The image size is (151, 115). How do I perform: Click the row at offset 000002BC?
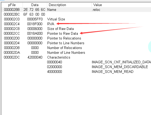pyautogui.click(x=76, y=14)
